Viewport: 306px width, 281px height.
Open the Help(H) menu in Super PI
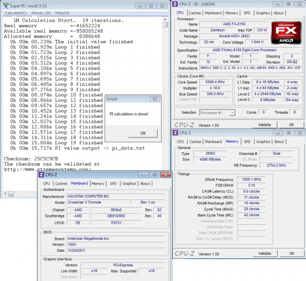(x=62, y=13)
